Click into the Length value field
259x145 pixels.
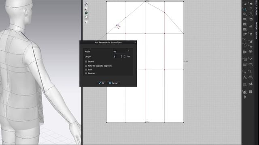pyautogui.click(x=118, y=56)
